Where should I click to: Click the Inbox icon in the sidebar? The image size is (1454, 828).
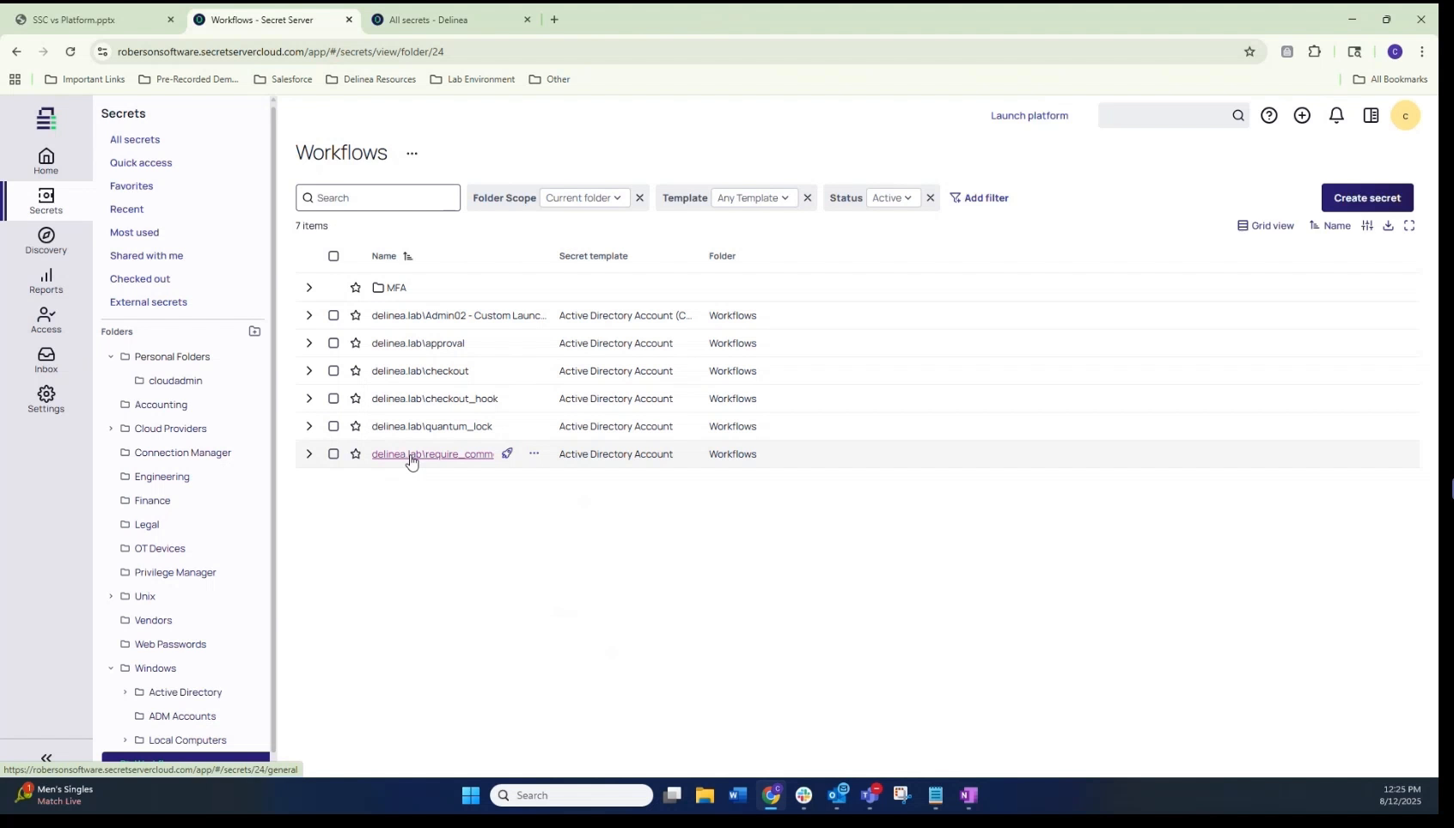pos(46,359)
